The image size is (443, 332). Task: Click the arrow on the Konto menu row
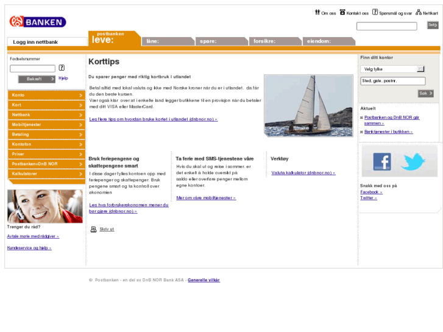80,95
